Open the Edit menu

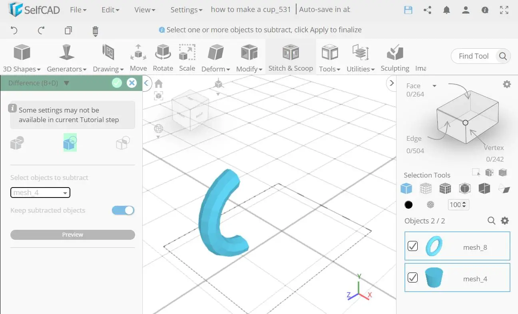110,10
